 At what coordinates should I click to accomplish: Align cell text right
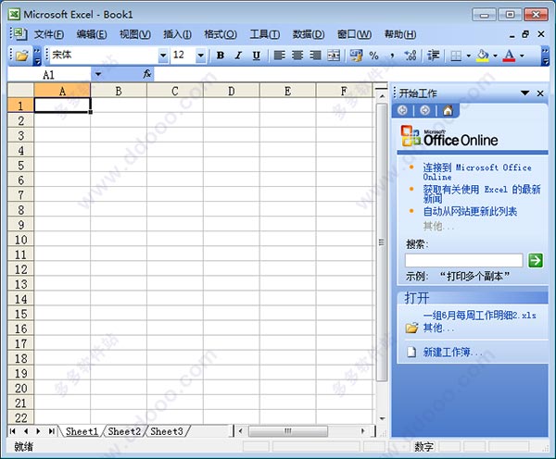click(x=315, y=56)
